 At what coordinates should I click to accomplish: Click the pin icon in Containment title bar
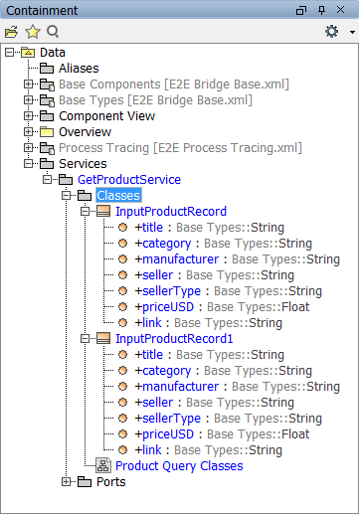click(x=321, y=10)
